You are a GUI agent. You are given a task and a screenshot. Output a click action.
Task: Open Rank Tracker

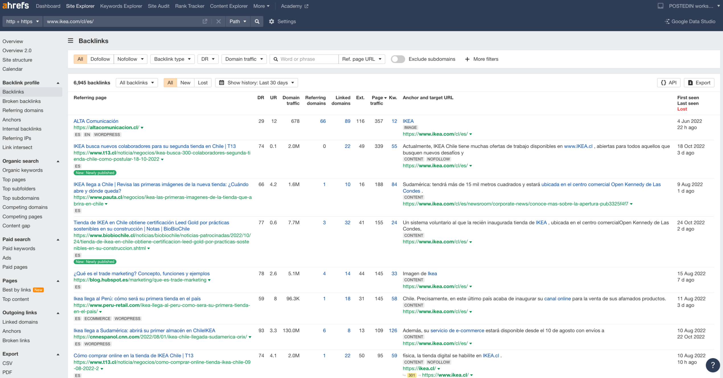pos(190,6)
